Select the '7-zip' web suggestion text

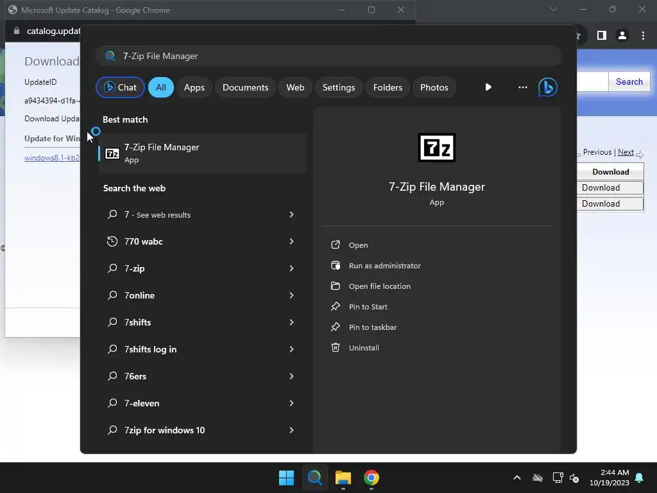[x=134, y=268]
